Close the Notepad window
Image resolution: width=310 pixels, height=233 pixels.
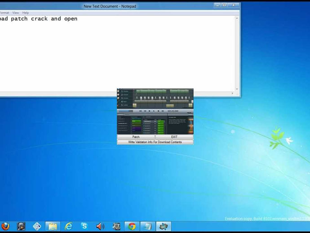click(234, 5)
